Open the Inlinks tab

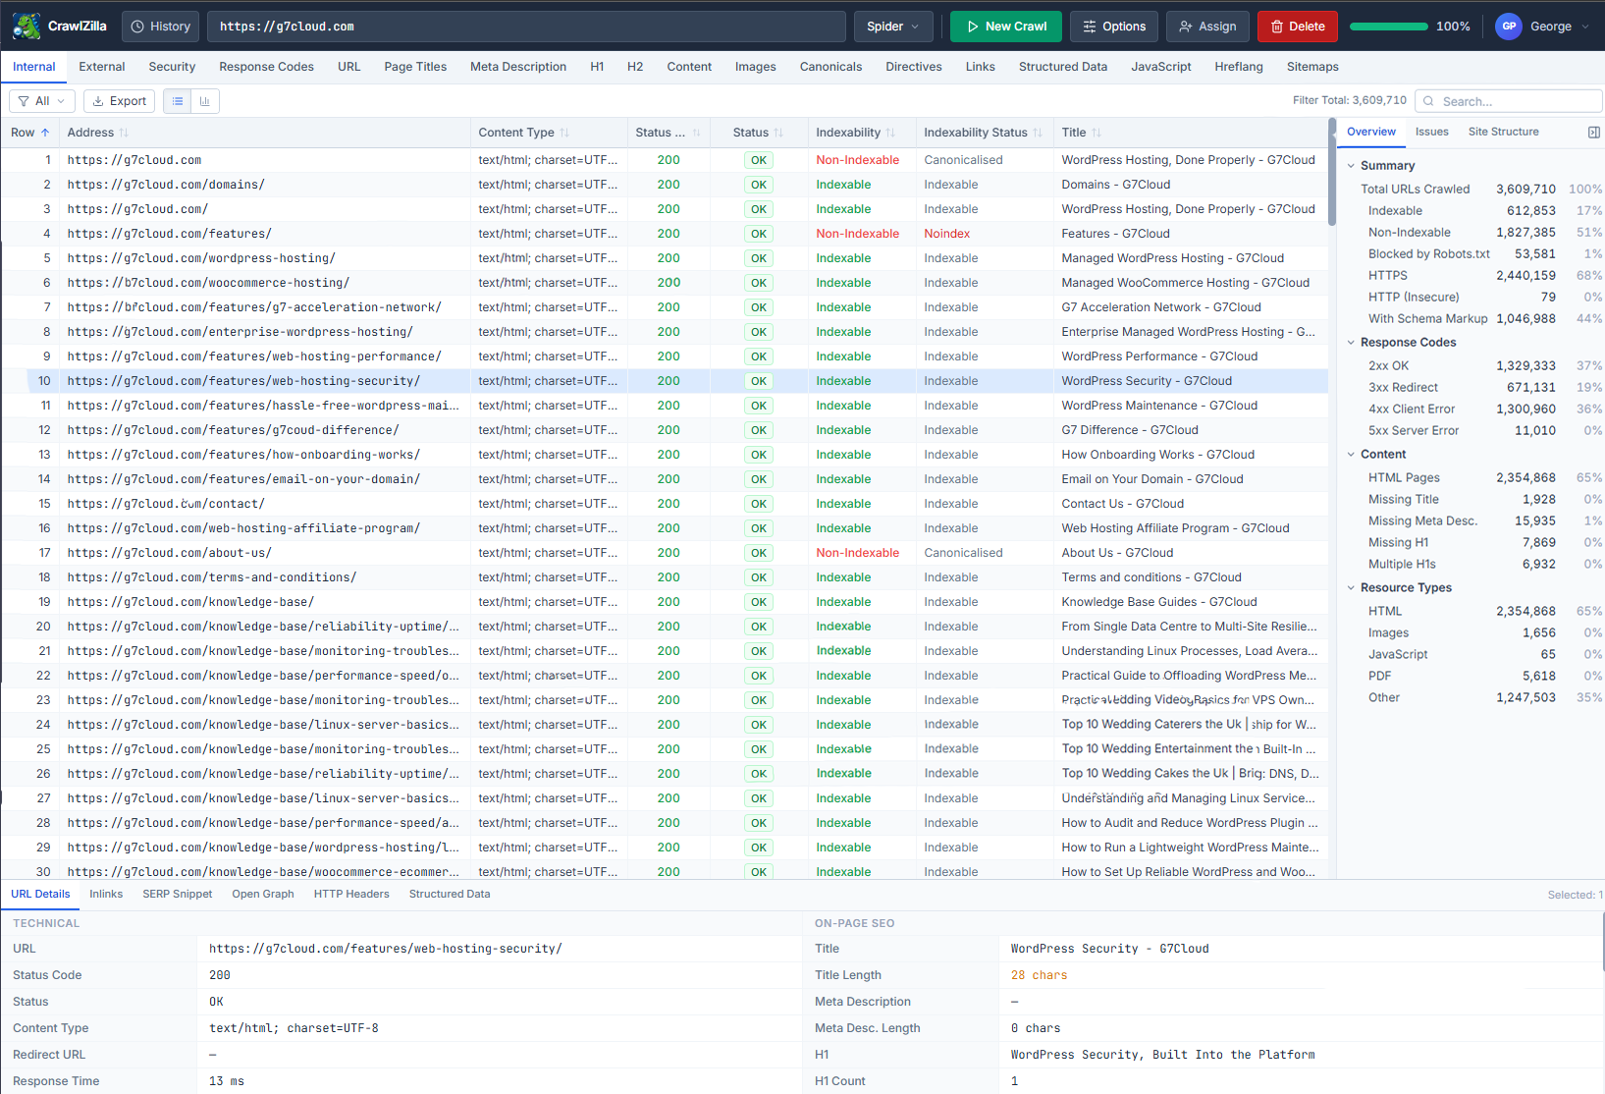click(x=106, y=894)
